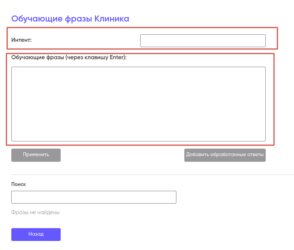Image resolution: width=294 pixels, height=250 pixels.
Task: Go back with the Назад button
Action: pyautogui.click(x=36, y=234)
